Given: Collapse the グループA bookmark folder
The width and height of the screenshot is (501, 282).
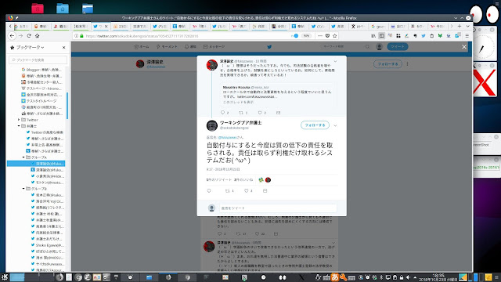Looking at the screenshot, I should [23, 157].
